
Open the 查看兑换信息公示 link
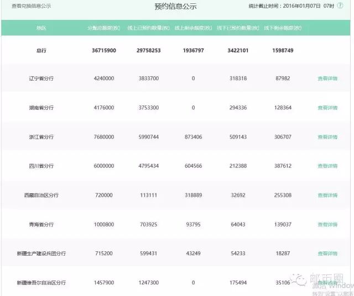pos(31,6)
